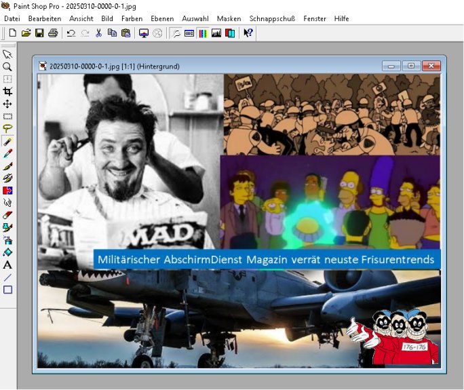The image size is (464, 390).
Task: Undo the last action via toolbar arrow
Action: point(71,33)
